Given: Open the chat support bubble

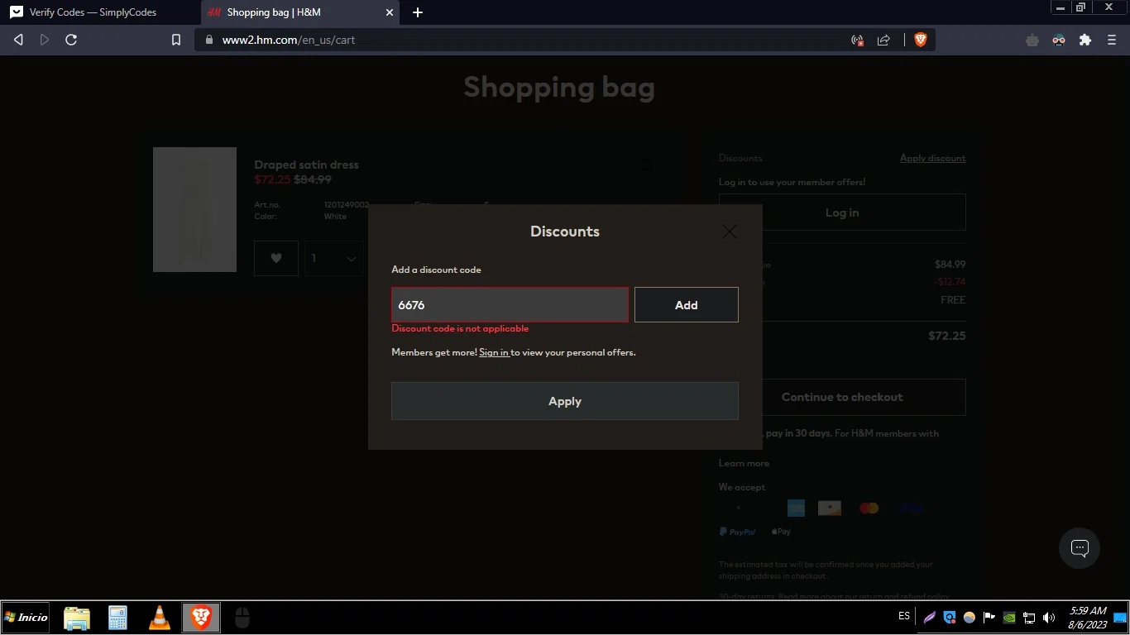Looking at the screenshot, I should pyautogui.click(x=1080, y=547).
